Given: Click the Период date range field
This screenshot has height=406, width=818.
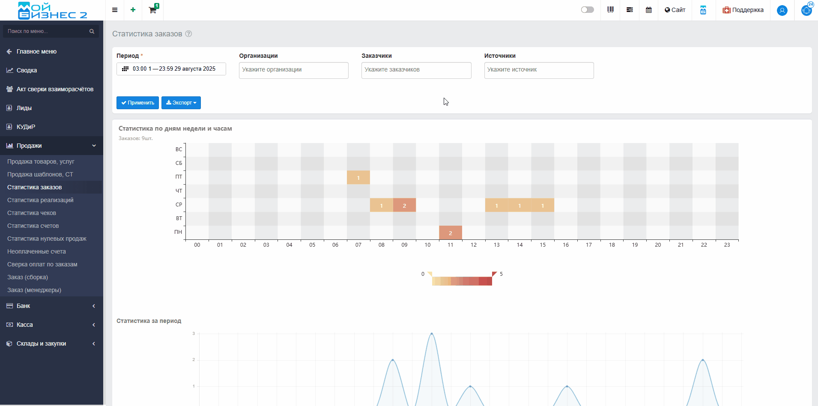Looking at the screenshot, I should [171, 69].
